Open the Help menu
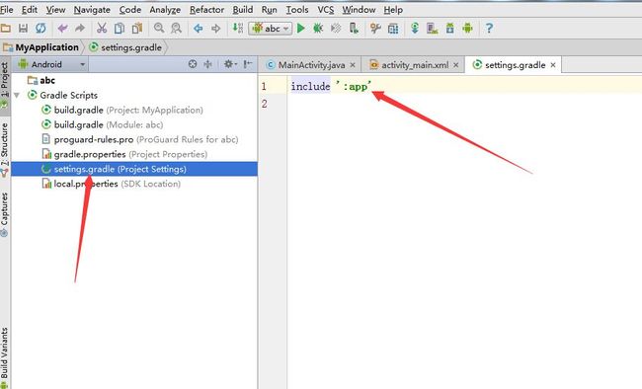This screenshot has height=389, width=642. coord(393,10)
